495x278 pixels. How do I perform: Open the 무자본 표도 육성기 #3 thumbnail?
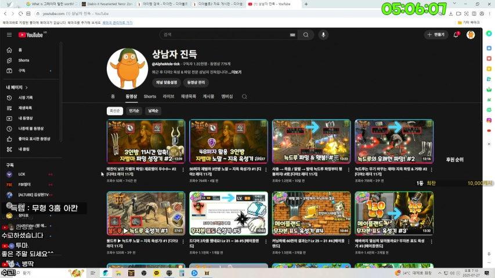(x=394, y=213)
